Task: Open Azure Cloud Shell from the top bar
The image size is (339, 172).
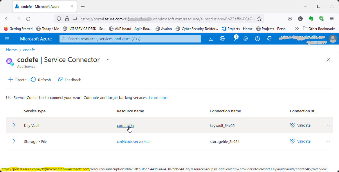Action: click(x=211, y=38)
